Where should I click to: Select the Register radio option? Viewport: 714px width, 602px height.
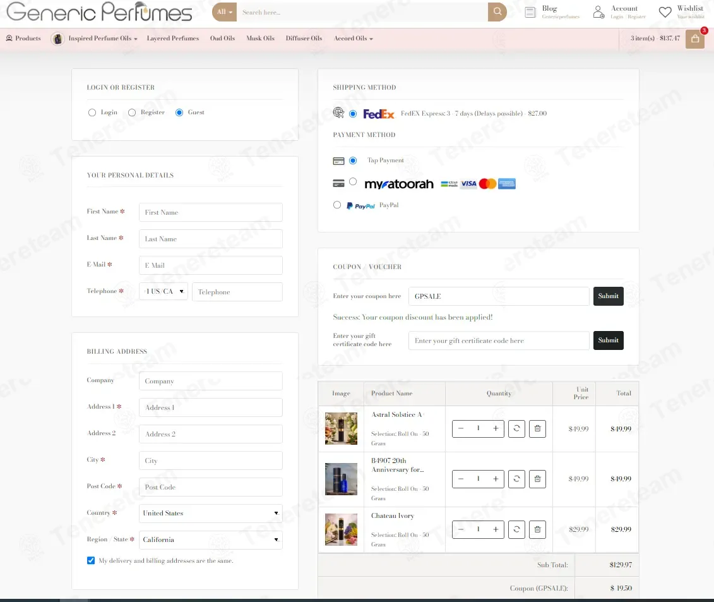click(x=132, y=112)
